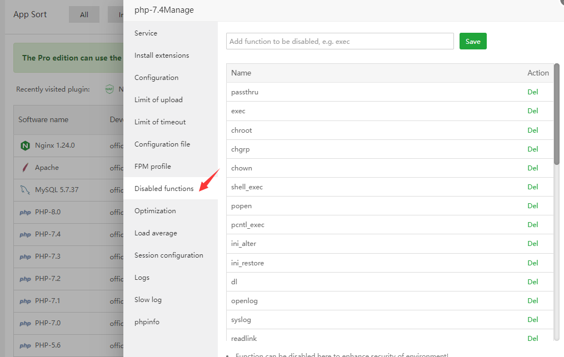Focus the add function input field
564x357 pixels.
point(340,42)
